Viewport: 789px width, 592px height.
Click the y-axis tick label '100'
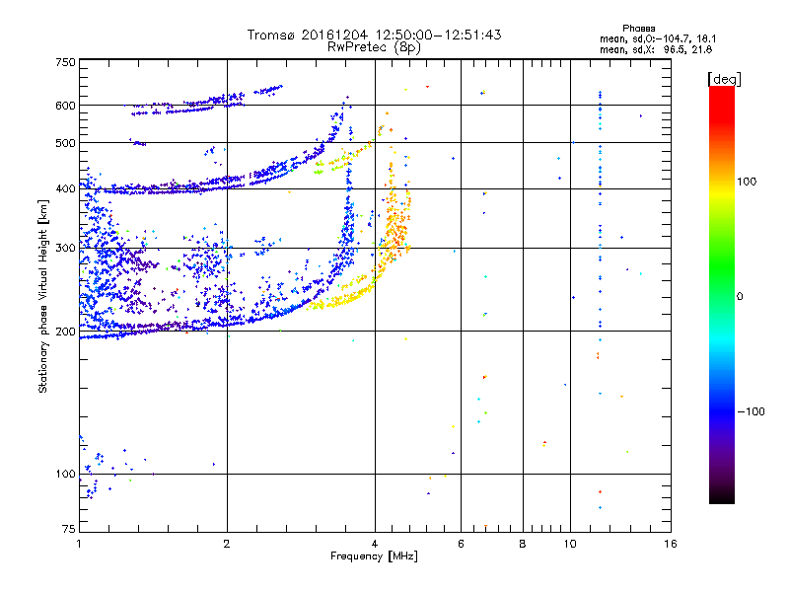coord(65,475)
